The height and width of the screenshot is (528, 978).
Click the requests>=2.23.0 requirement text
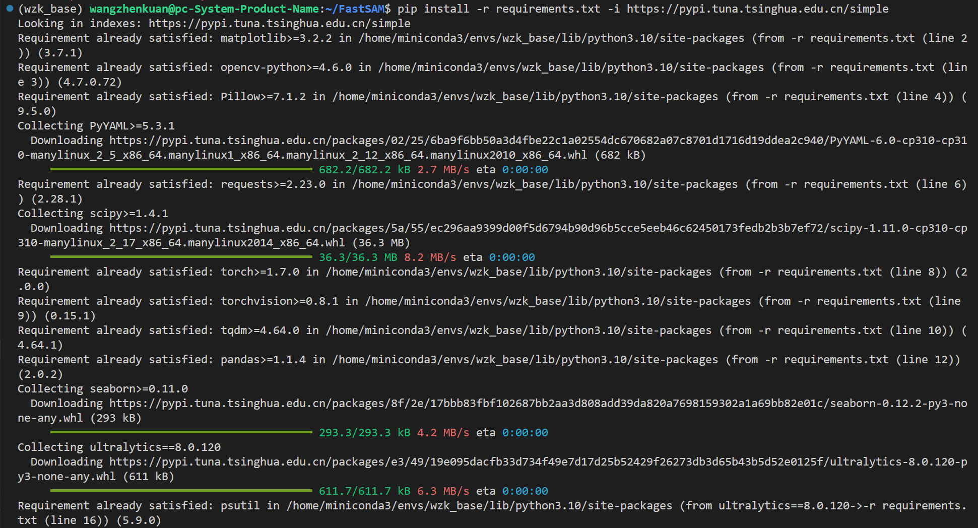coord(273,184)
